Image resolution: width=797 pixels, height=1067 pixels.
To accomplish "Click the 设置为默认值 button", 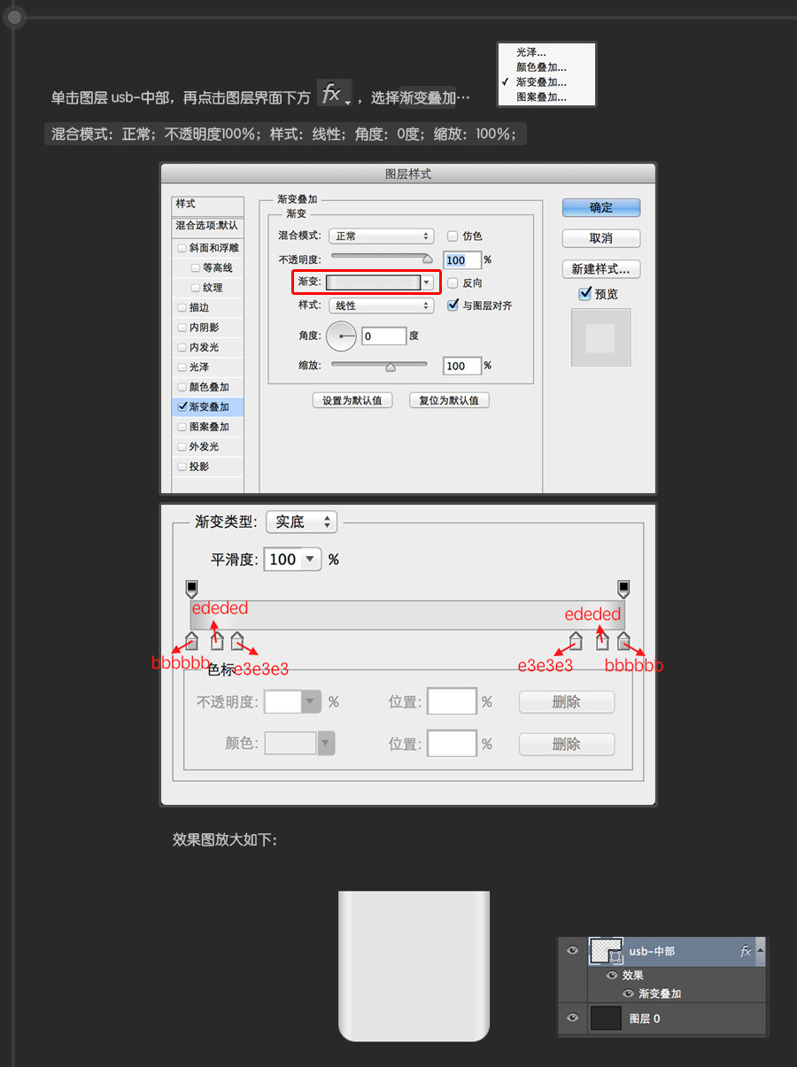I will tap(352, 400).
